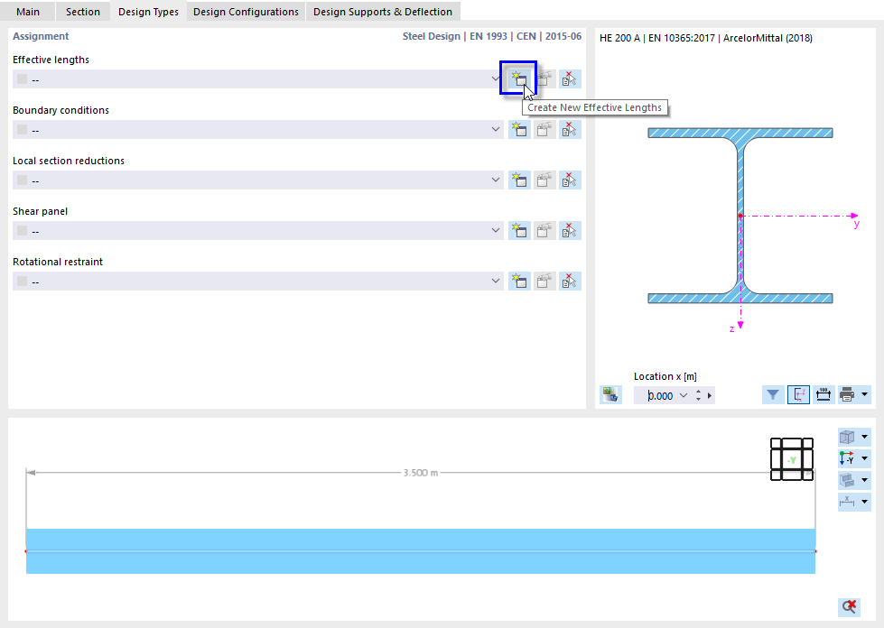
Task: Reset member view zoom icon
Action: [x=849, y=606]
